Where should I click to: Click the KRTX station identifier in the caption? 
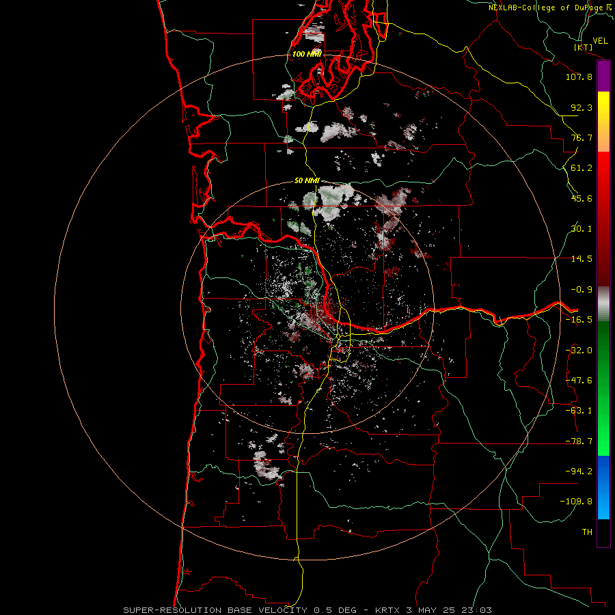(x=388, y=610)
